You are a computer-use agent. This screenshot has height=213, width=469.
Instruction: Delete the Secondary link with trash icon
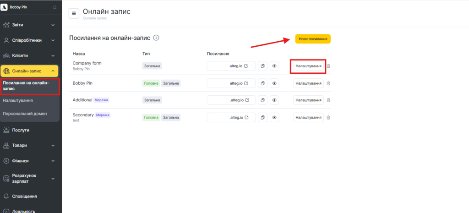pyautogui.click(x=328, y=117)
